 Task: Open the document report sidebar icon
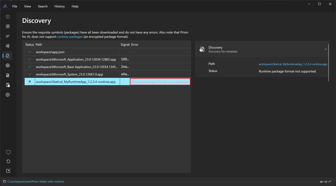(8, 75)
